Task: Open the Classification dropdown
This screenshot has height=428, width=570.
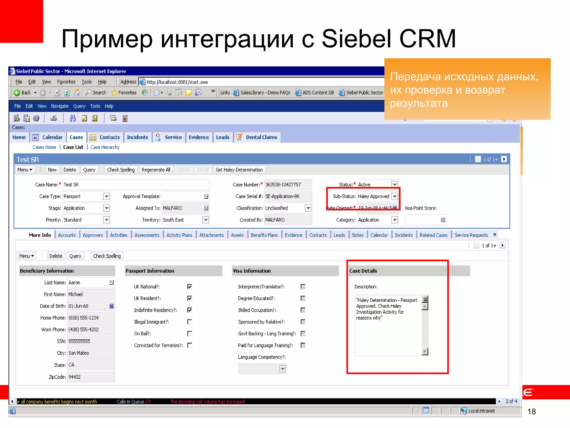Action: point(308,208)
